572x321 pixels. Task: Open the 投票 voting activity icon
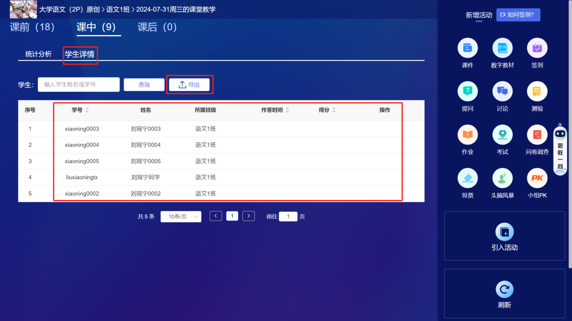pos(468,179)
